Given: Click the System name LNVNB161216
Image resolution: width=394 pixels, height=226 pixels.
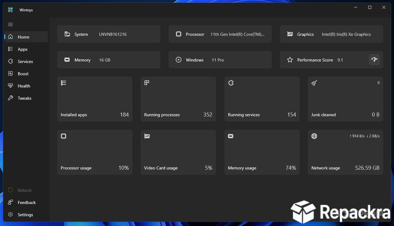Looking at the screenshot, I should pyautogui.click(x=113, y=34).
